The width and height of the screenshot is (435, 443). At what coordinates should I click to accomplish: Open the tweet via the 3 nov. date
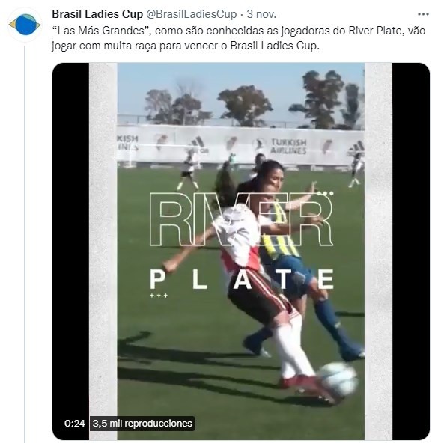[261, 14]
